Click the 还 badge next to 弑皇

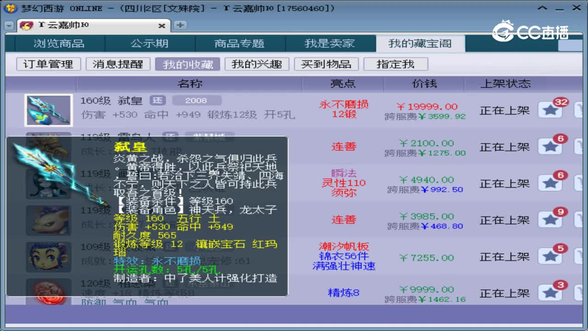click(x=158, y=100)
